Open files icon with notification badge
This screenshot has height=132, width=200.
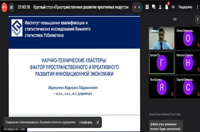[x=167, y=7]
